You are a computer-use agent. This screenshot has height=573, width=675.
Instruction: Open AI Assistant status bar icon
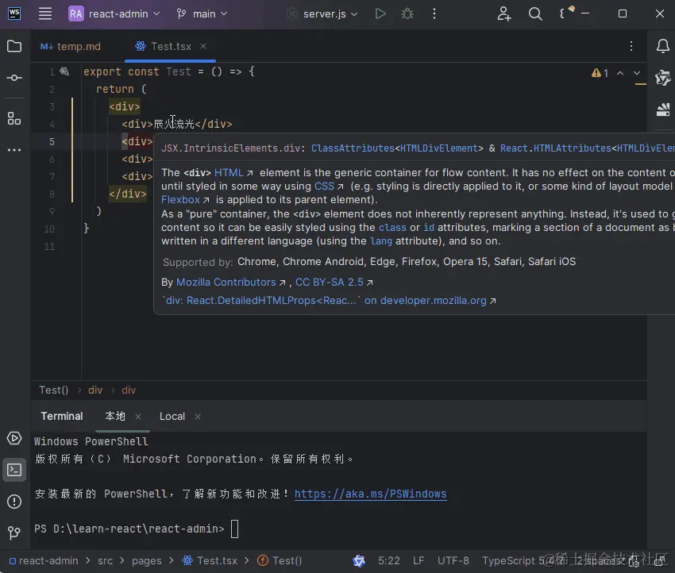tap(359, 561)
